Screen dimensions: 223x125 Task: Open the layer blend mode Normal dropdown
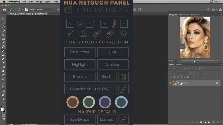pyautogui.click(x=178, y=73)
